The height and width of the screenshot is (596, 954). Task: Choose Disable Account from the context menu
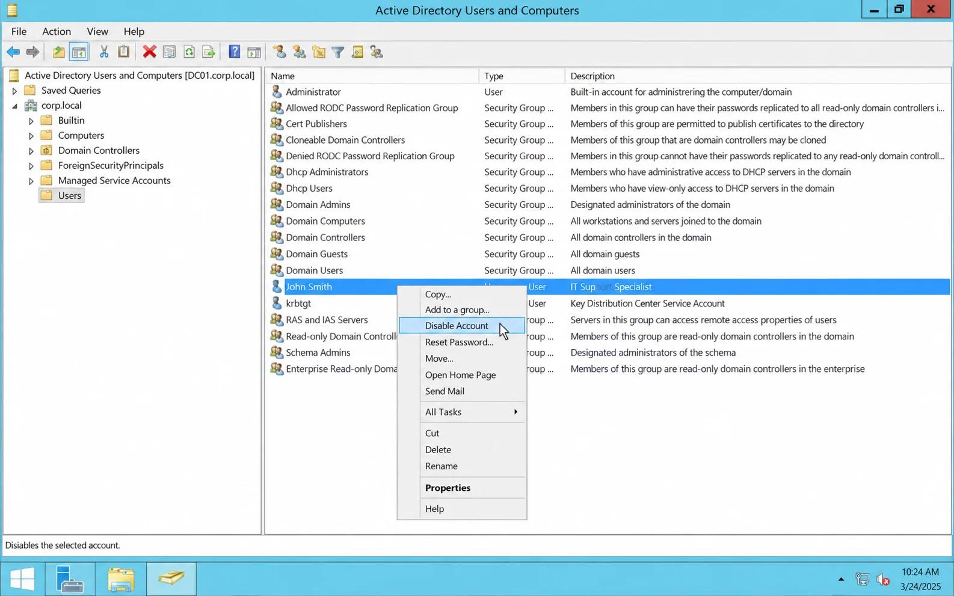point(462,326)
